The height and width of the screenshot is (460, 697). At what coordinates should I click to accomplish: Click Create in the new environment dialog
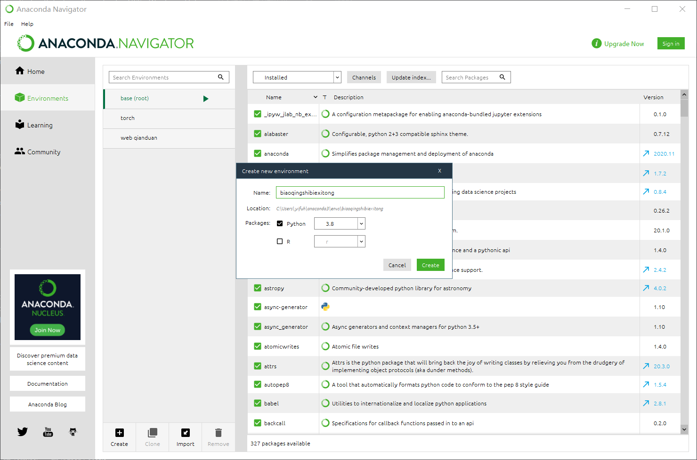point(430,265)
